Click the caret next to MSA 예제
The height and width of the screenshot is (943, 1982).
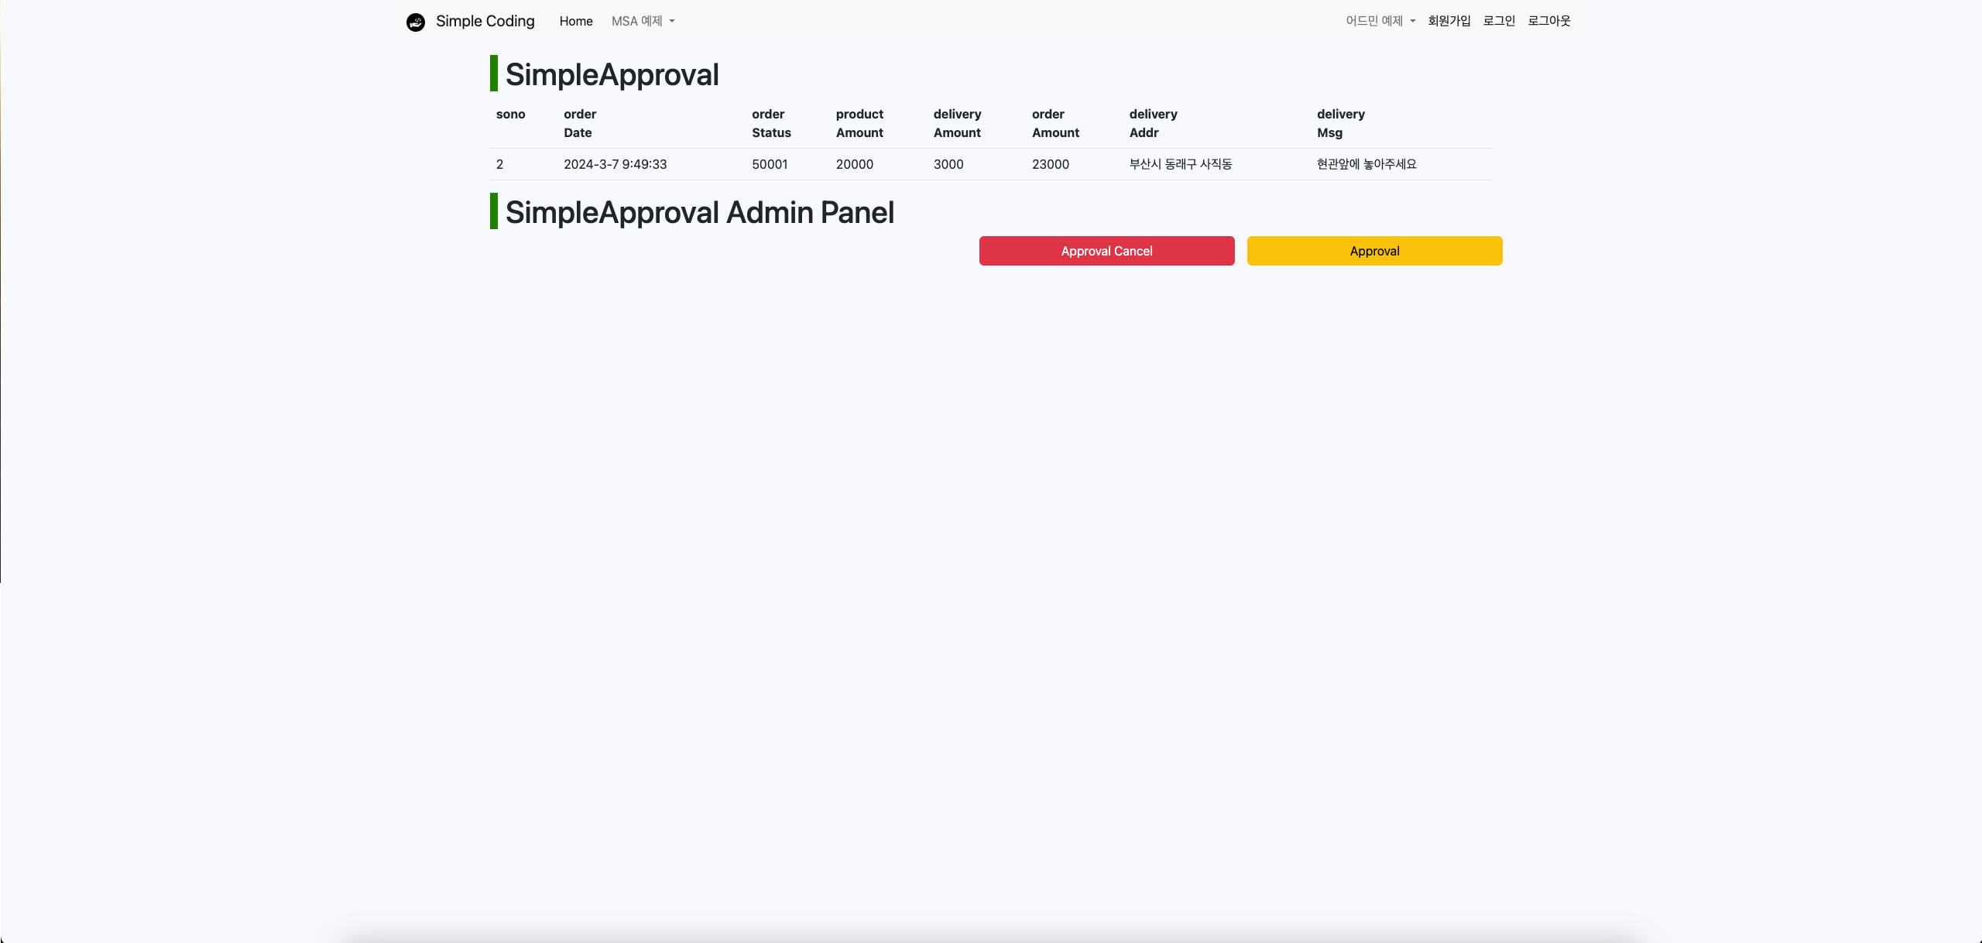click(x=672, y=21)
